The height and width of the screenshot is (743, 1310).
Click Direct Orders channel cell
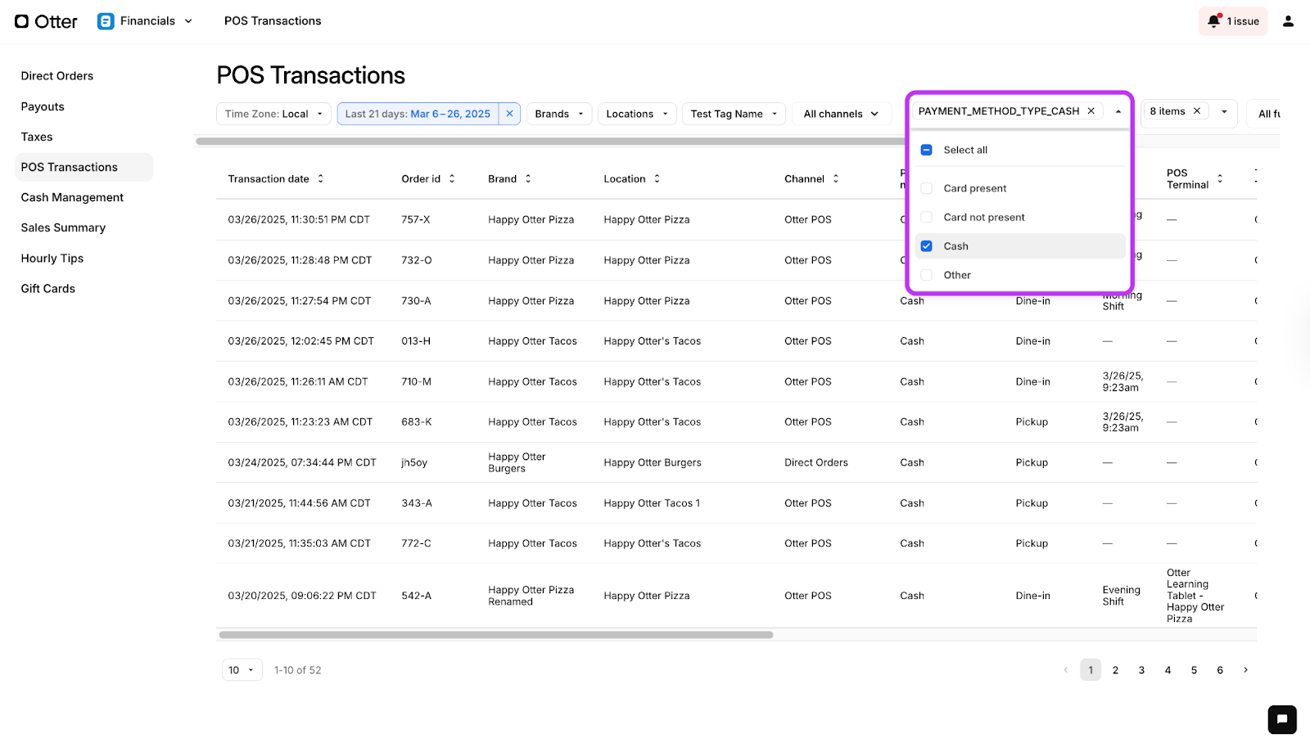[x=816, y=463]
